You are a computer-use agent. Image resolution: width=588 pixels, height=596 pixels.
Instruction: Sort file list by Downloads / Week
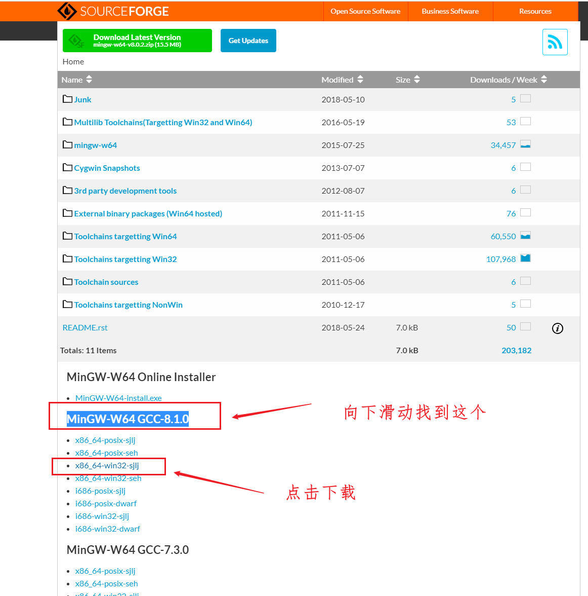(x=509, y=80)
